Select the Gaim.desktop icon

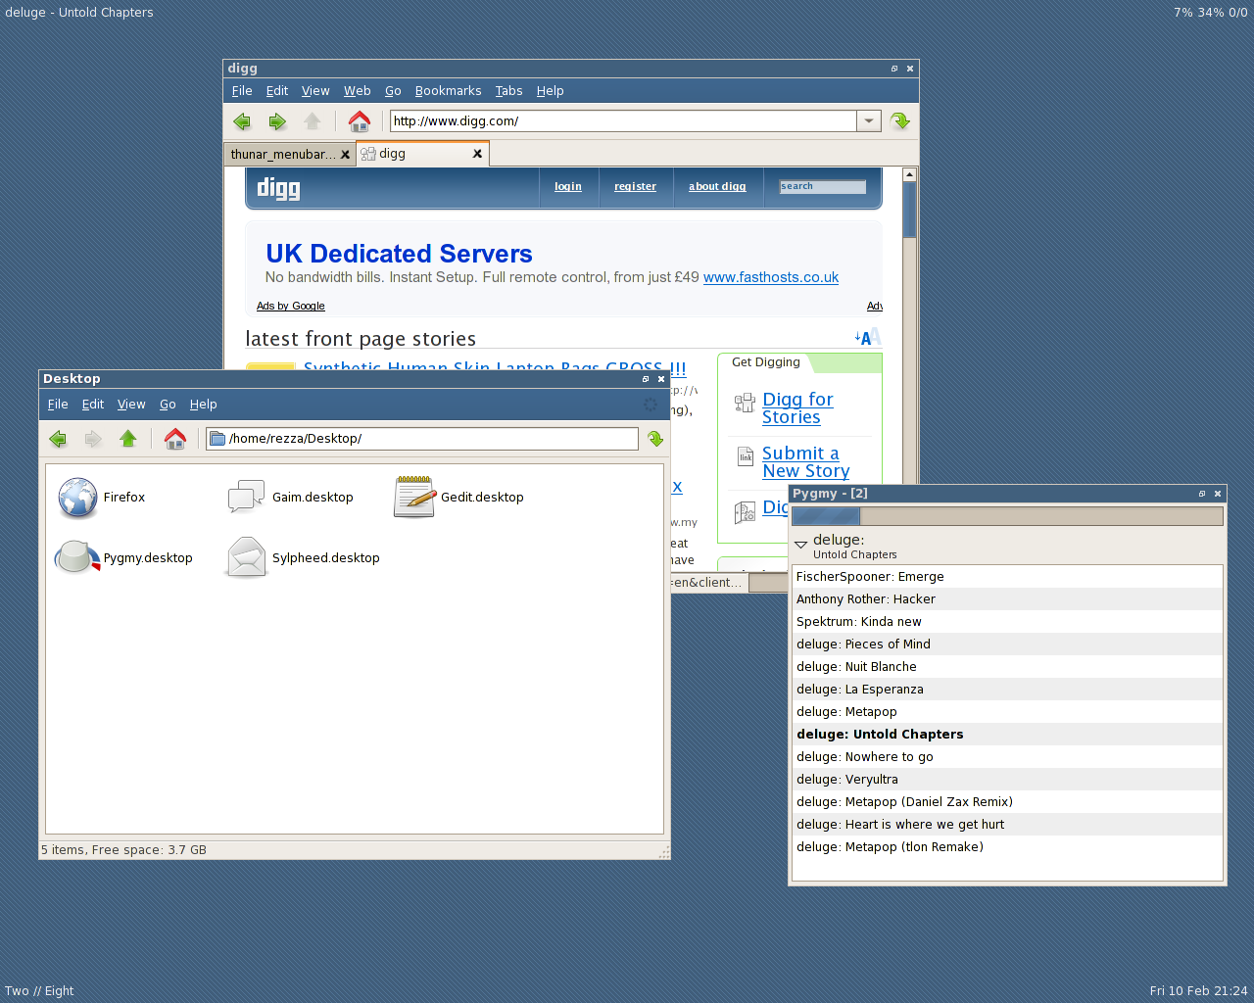246,498
